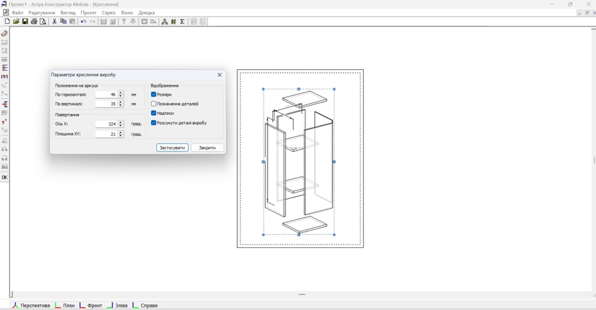The width and height of the screenshot is (596, 310).
Task: Open the Вікно menu
Action: pos(127,13)
